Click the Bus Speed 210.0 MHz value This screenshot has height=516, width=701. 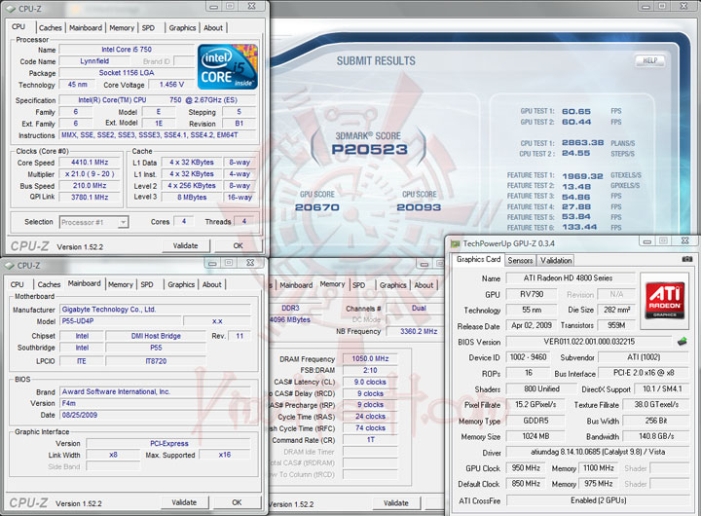tap(90, 186)
